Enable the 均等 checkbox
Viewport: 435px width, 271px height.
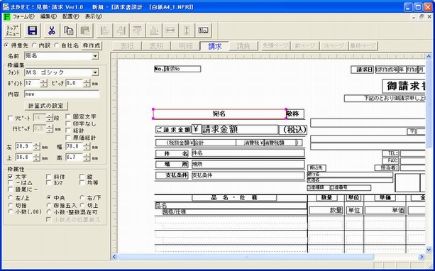[82, 183]
